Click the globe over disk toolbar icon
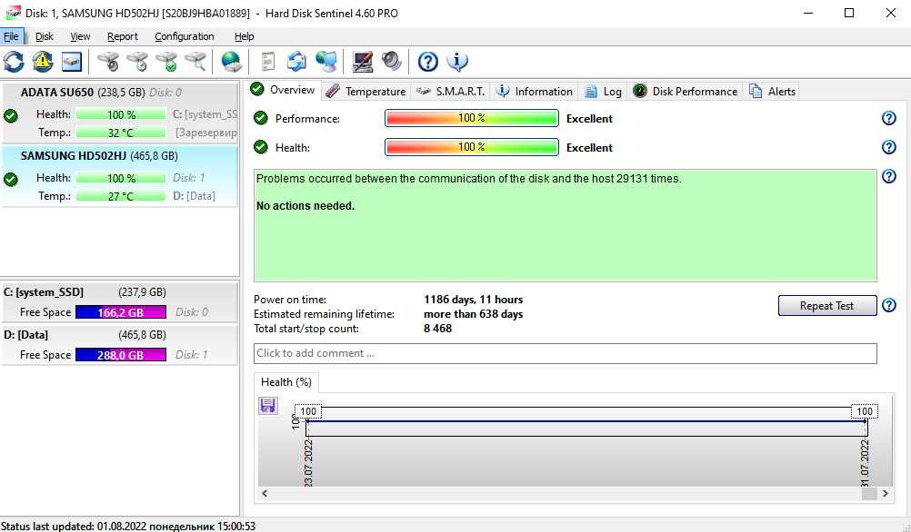This screenshot has width=911, height=532. click(x=231, y=62)
